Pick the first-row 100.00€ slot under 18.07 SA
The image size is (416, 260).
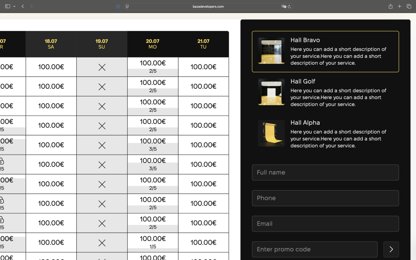51,67
